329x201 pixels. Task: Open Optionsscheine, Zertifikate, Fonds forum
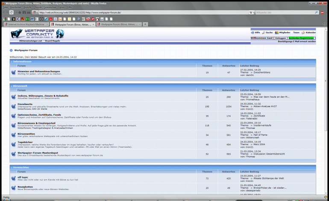tap(39, 115)
